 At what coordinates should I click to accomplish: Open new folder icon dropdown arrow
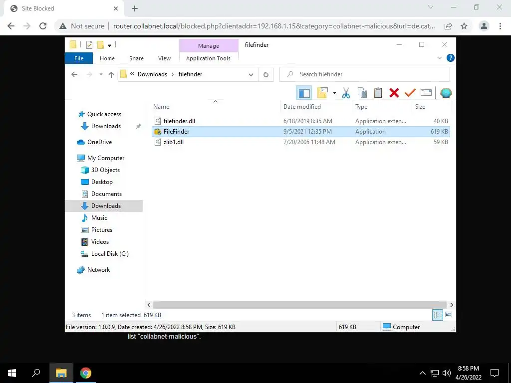[x=334, y=93]
